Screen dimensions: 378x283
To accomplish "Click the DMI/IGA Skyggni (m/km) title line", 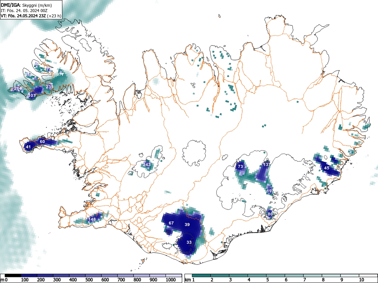I will [x=26, y=5].
